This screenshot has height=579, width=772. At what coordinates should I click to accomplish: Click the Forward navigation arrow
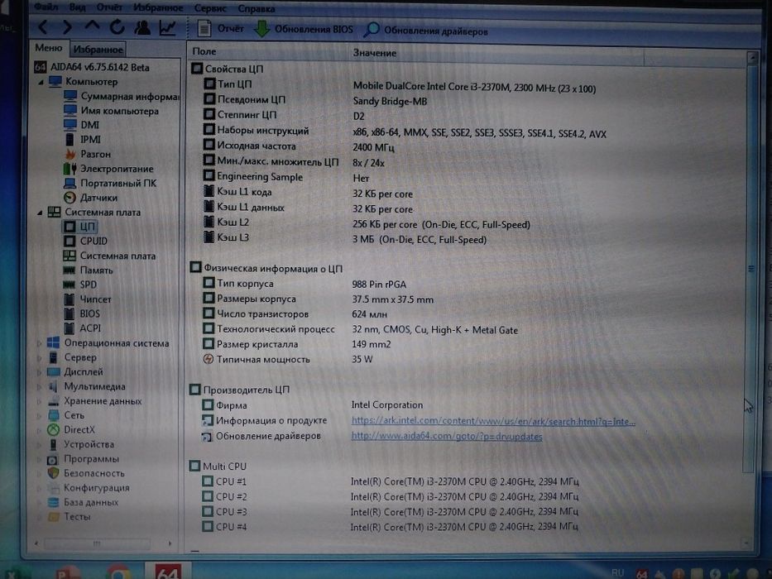[x=67, y=27]
